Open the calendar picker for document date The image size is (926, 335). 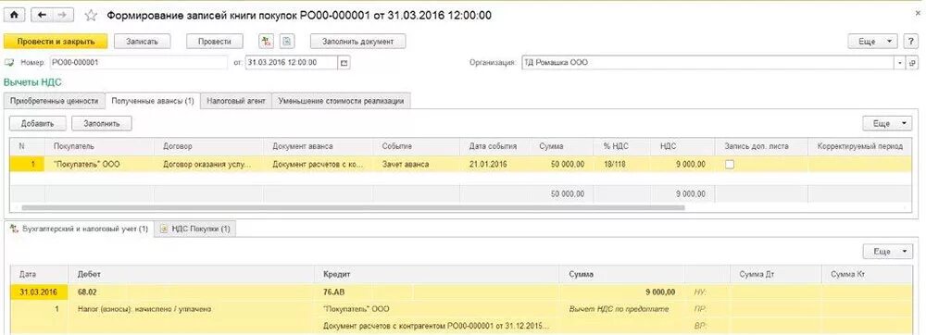click(x=344, y=63)
